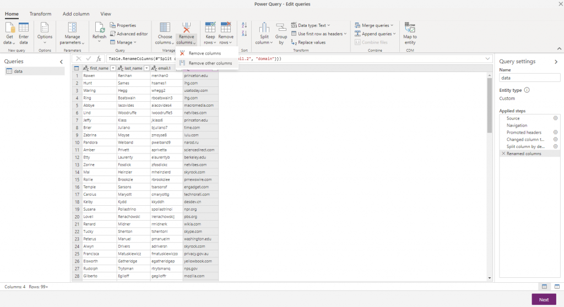Click the Remove columns ribbon button
Screen dimensions: 564x307
pyautogui.click(x=186, y=34)
